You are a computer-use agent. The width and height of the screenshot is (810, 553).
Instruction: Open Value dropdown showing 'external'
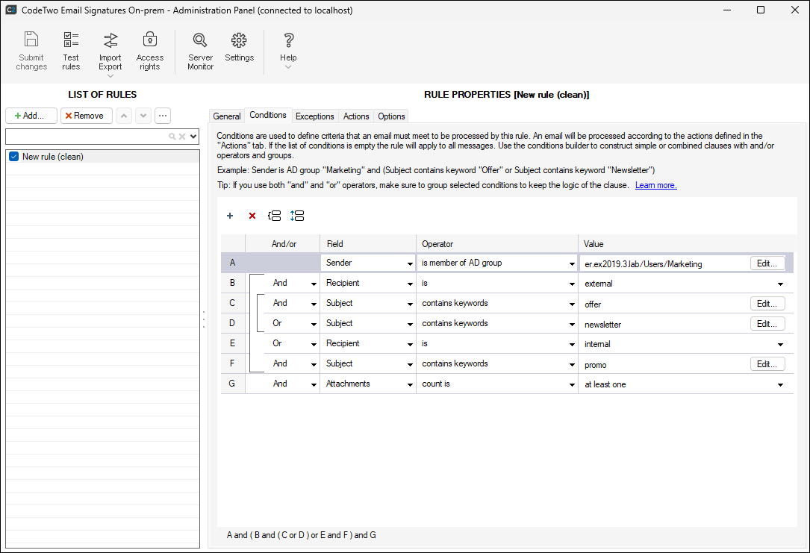[780, 284]
